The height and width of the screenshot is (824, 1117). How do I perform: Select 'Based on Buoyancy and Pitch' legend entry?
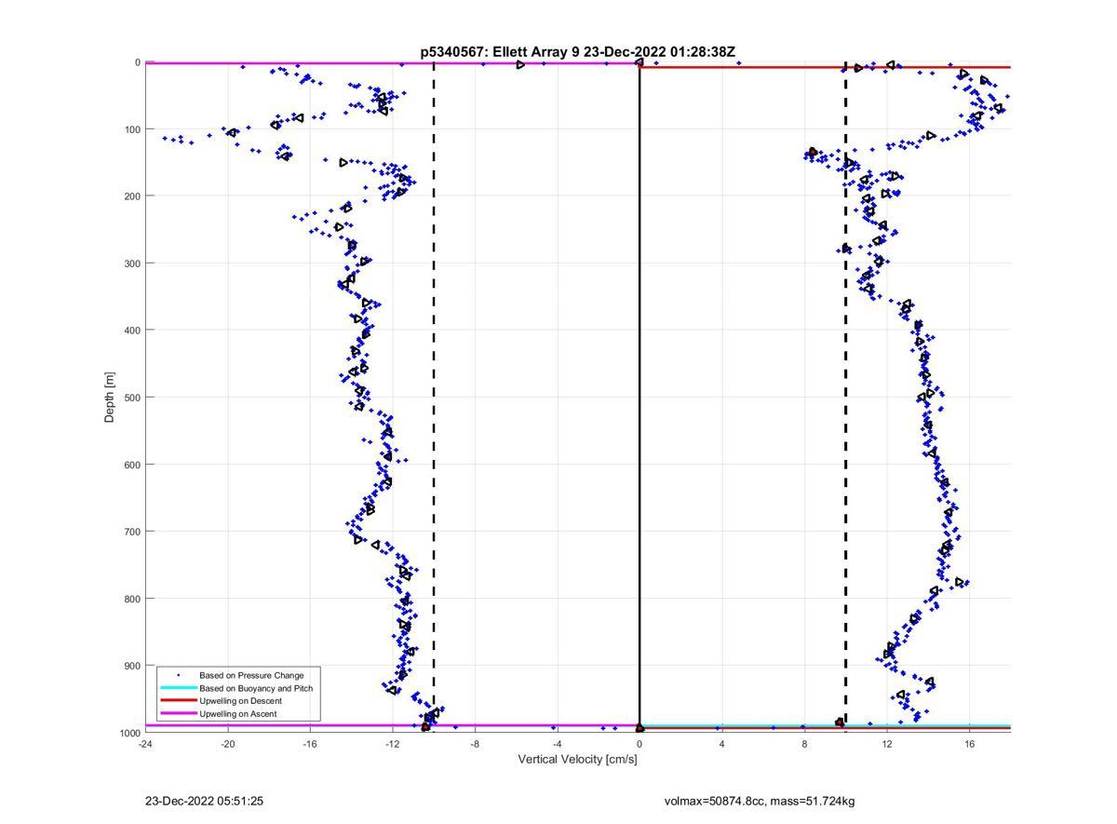[256, 688]
